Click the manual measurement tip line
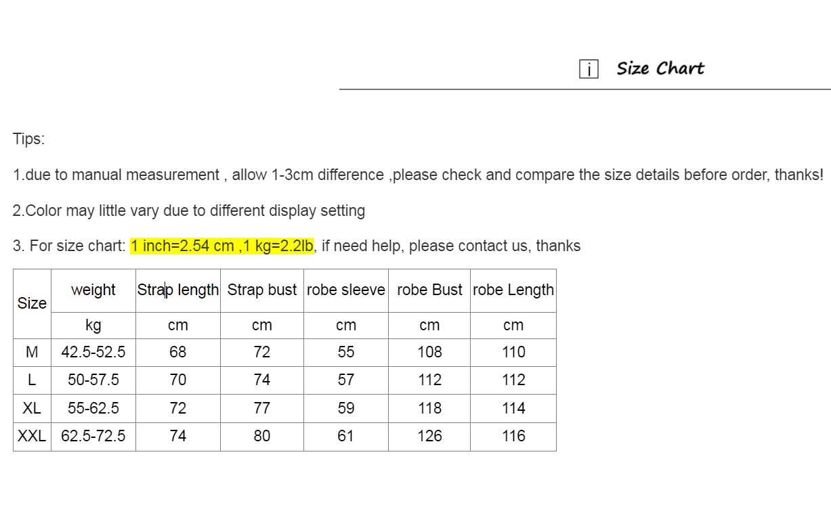831x509 pixels. point(418,175)
